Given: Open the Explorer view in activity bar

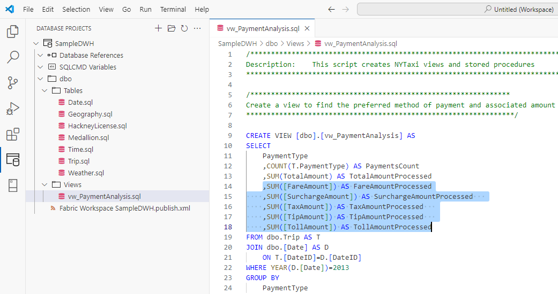Looking at the screenshot, I should point(12,32).
